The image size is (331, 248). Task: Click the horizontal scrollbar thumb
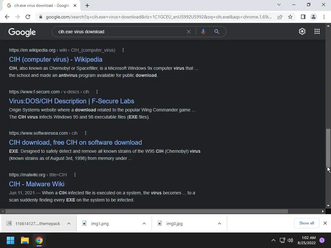click(x=147, y=211)
